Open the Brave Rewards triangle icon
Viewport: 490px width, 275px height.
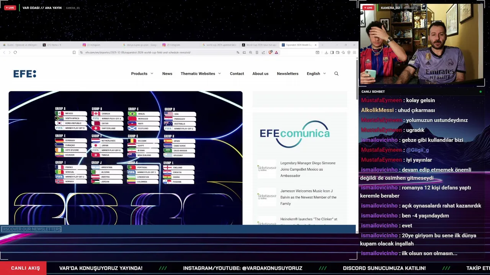(x=276, y=52)
